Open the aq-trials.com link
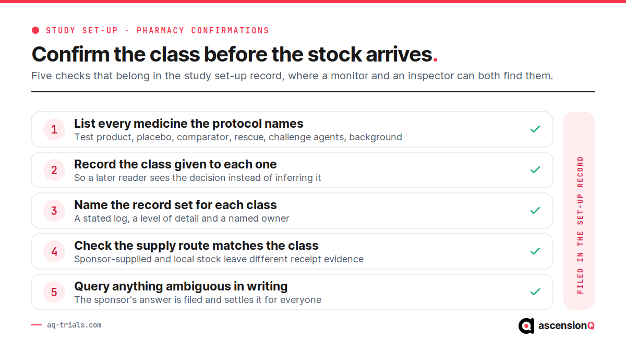The image size is (626, 352). click(x=74, y=325)
